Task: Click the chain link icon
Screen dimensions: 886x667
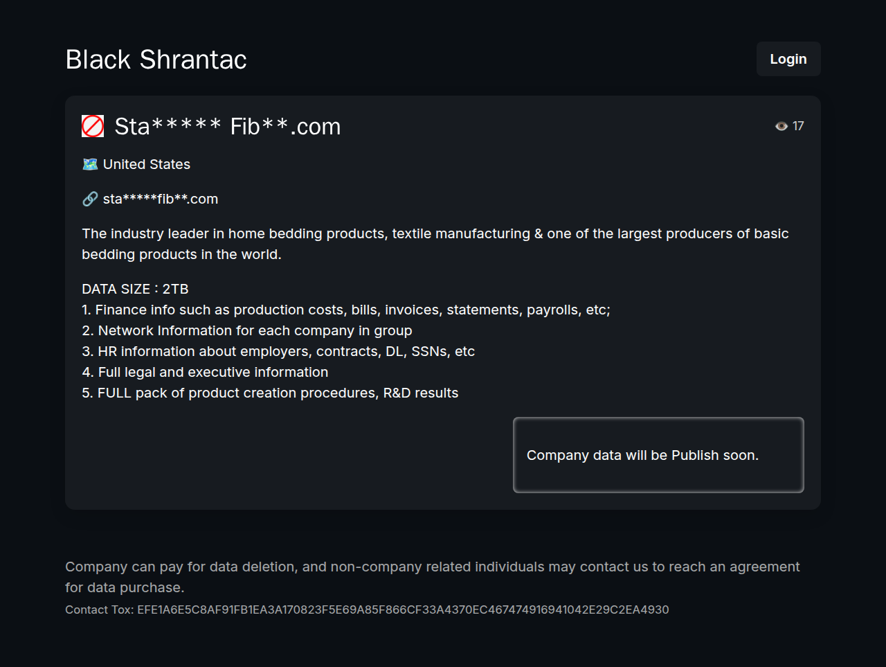Action: pos(90,199)
